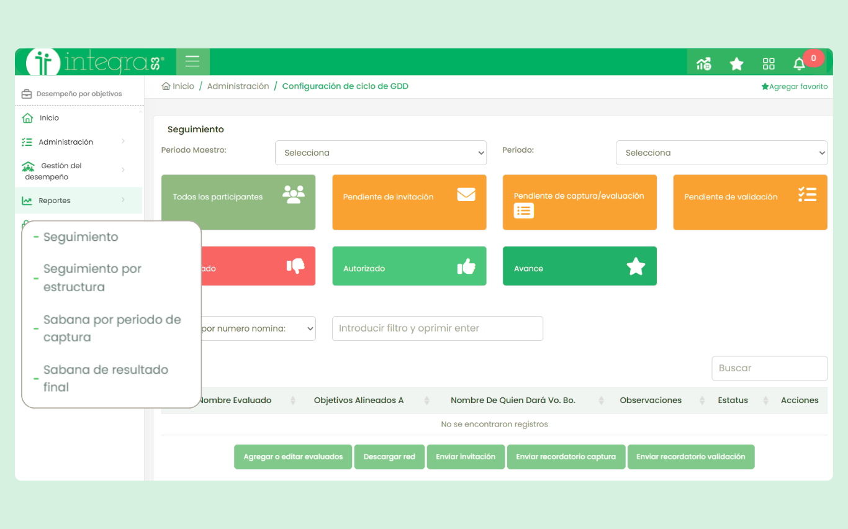This screenshot has width=848, height=529.
Task: Select Sabana de resultado final
Action: pos(106,378)
